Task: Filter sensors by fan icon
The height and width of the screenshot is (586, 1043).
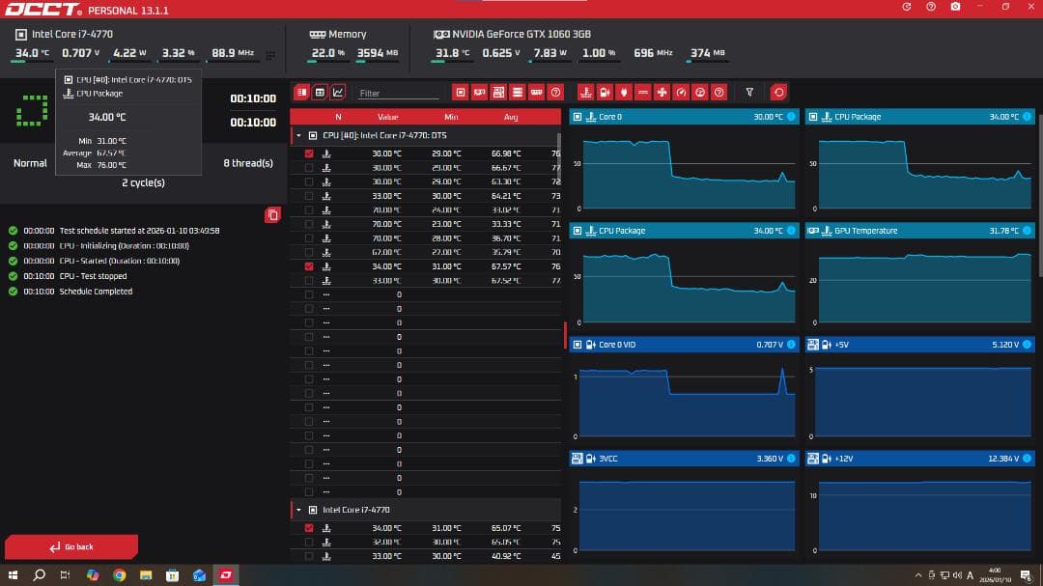Action: (x=662, y=93)
